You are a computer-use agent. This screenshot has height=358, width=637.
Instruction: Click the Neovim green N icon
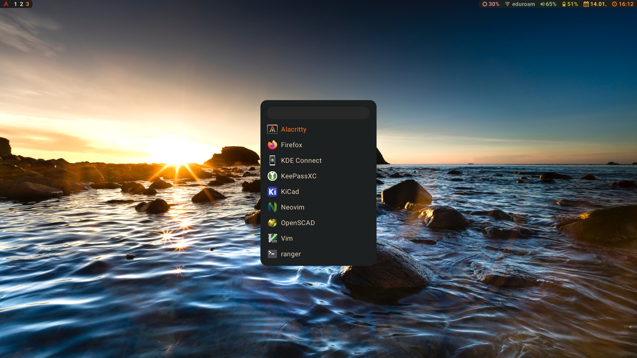[x=272, y=207]
